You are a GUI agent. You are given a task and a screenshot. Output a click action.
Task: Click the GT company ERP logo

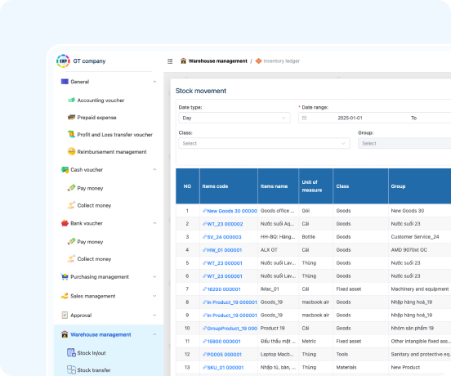pos(63,61)
